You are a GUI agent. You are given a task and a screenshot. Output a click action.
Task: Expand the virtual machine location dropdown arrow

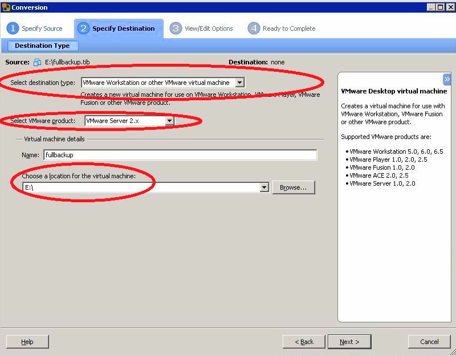pos(264,187)
